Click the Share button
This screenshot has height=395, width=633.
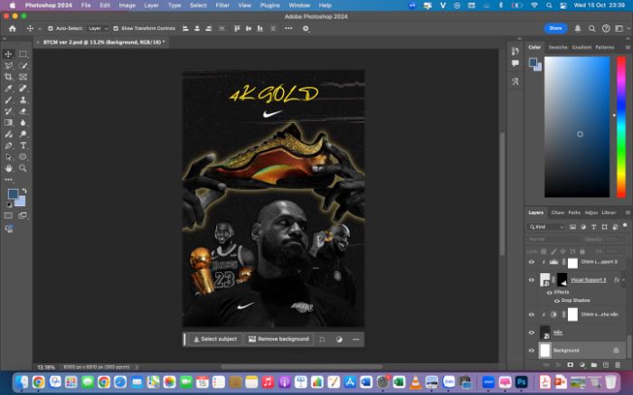[555, 28]
